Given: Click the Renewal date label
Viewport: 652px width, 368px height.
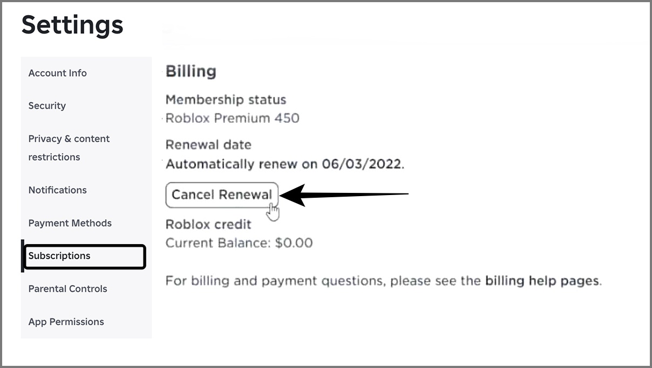Looking at the screenshot, I should (x=208, y=144).
